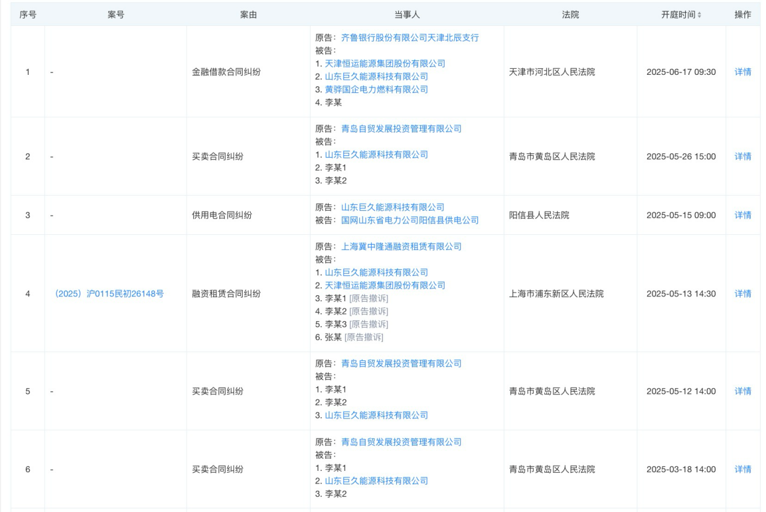This screenshot has height=512, width=766.
Task: Open 详情 for row 2 hearing 2025-05-26
Action: tap(743, 156)
